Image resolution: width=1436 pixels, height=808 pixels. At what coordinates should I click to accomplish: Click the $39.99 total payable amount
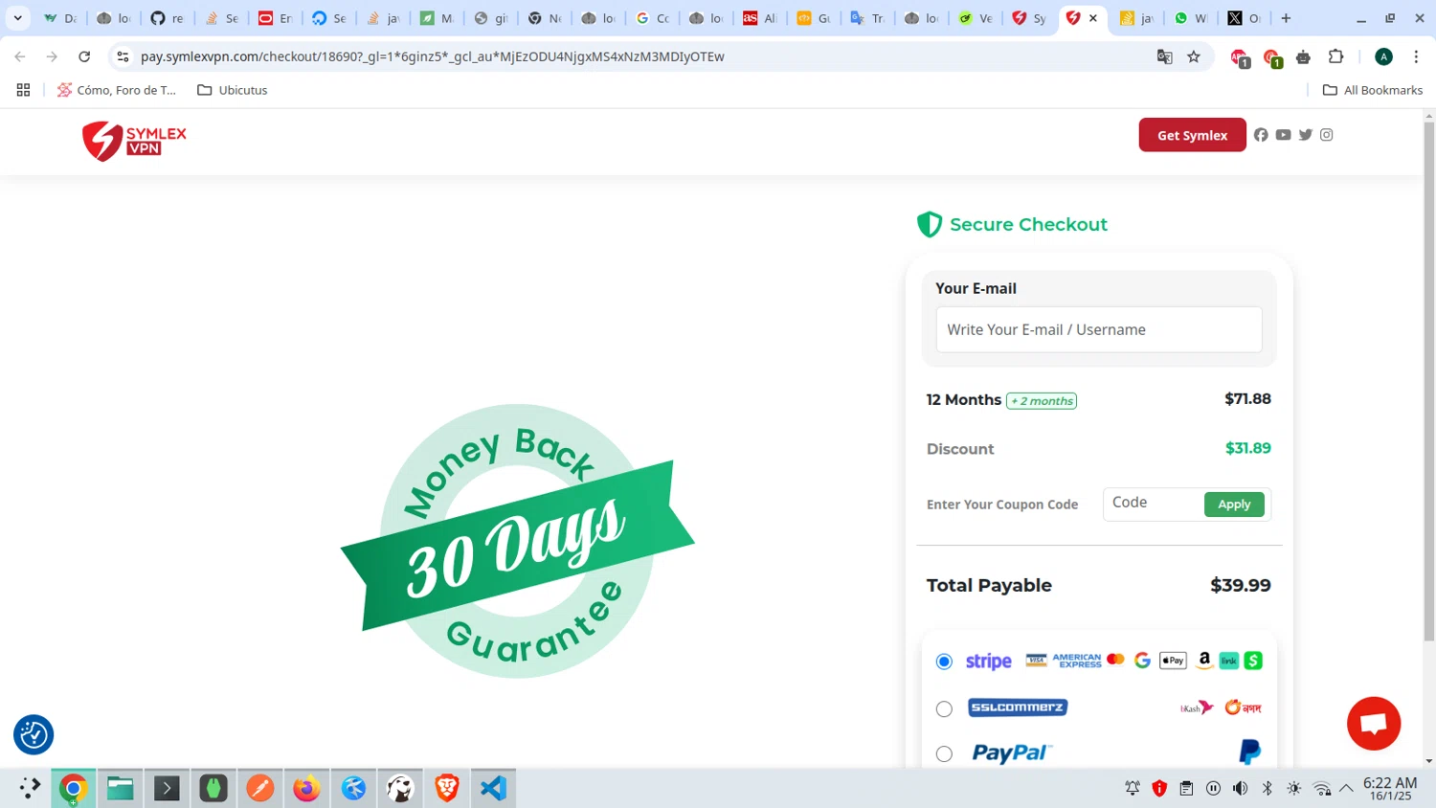tap(1241, 585)
